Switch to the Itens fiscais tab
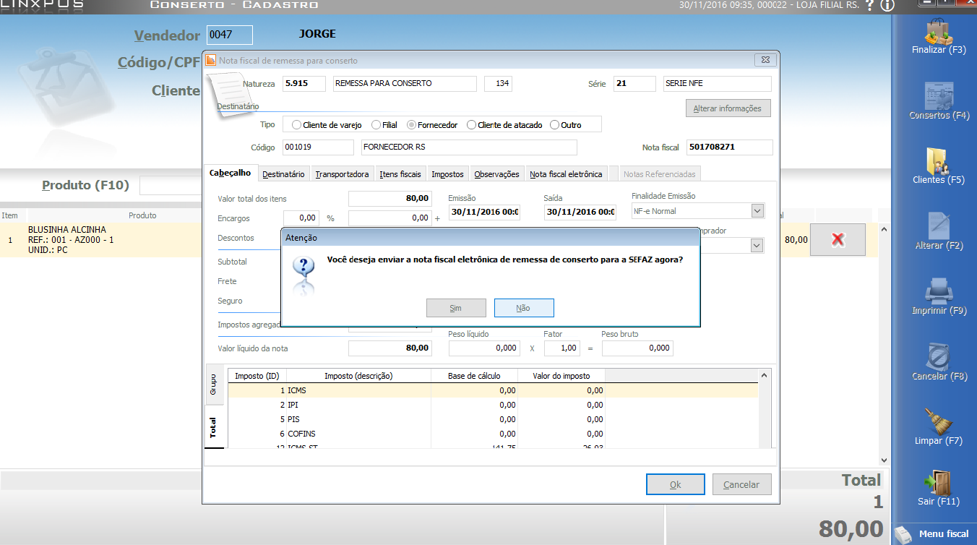 click(x=400, y=174)
